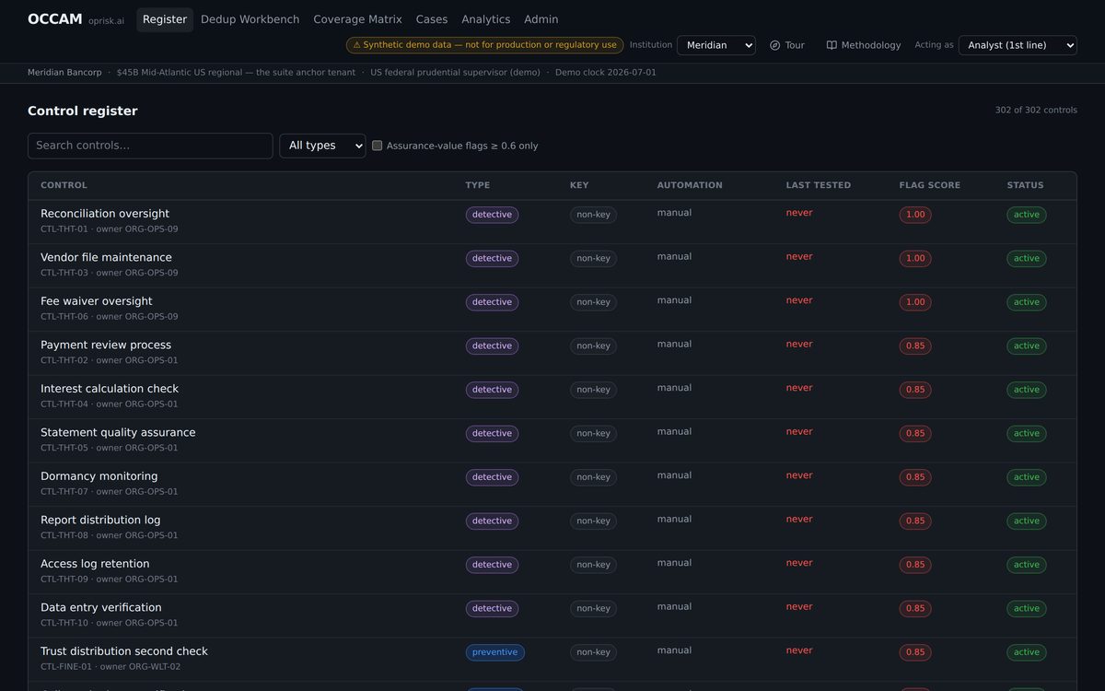Open the Acting as role dropdown
The image size is (1105, 691).
(x=1018, y=45)
